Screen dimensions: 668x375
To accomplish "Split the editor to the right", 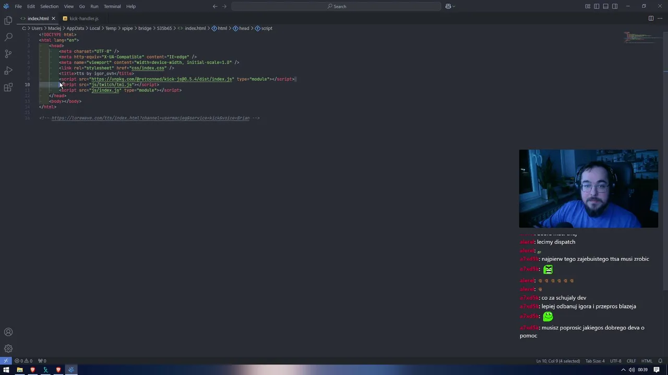I will point(651,18).
